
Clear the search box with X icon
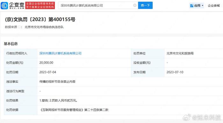[x=135, y=5]
